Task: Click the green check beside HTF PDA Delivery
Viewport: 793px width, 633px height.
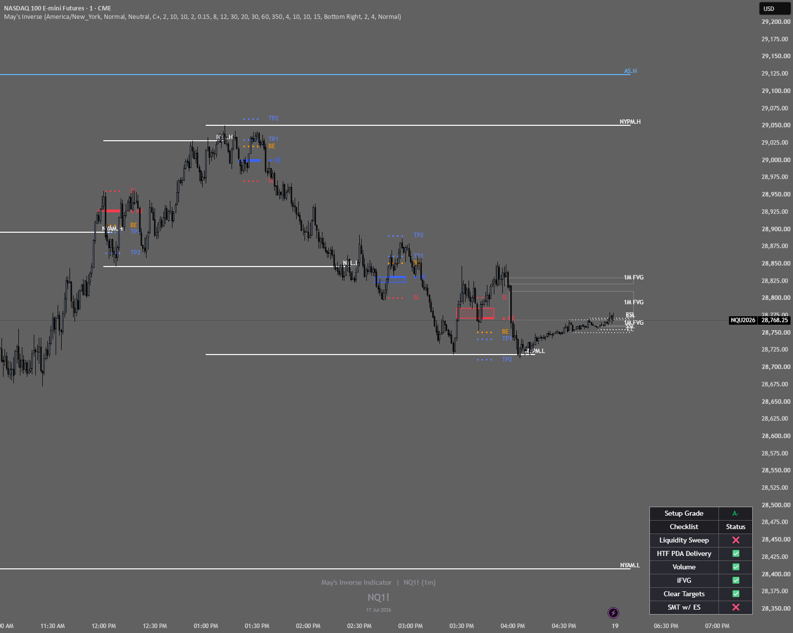Action: pyautogui.click(x=736, y=554)
